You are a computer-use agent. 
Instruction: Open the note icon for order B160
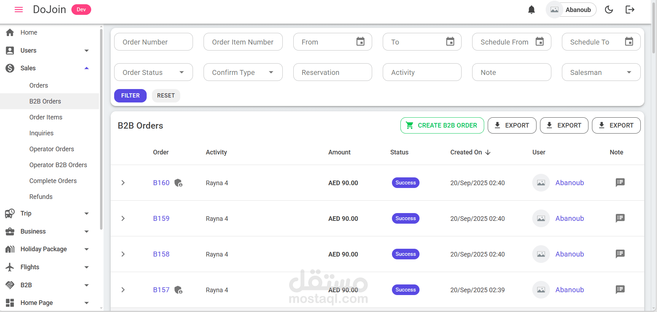click(x=620, y=182)
